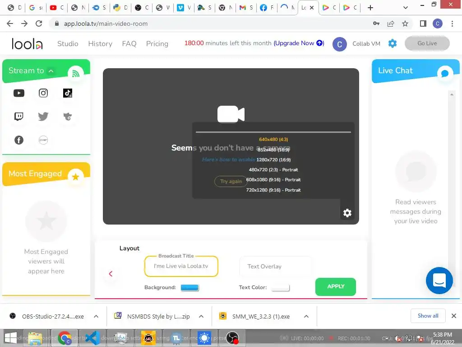462x347 pixels.
Task: Open the Studio page
Action: [x=68, y=44]
